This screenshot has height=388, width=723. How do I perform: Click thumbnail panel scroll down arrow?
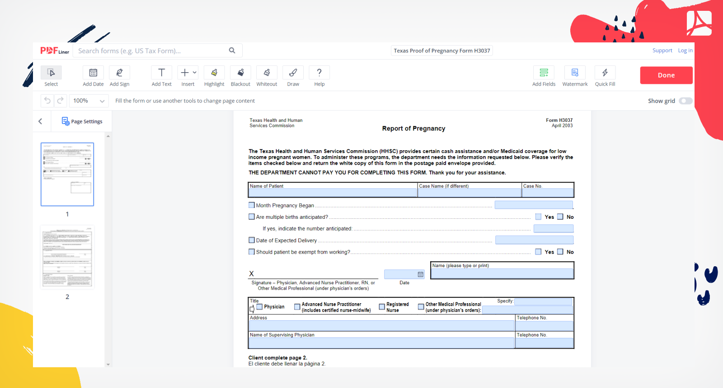108,364
